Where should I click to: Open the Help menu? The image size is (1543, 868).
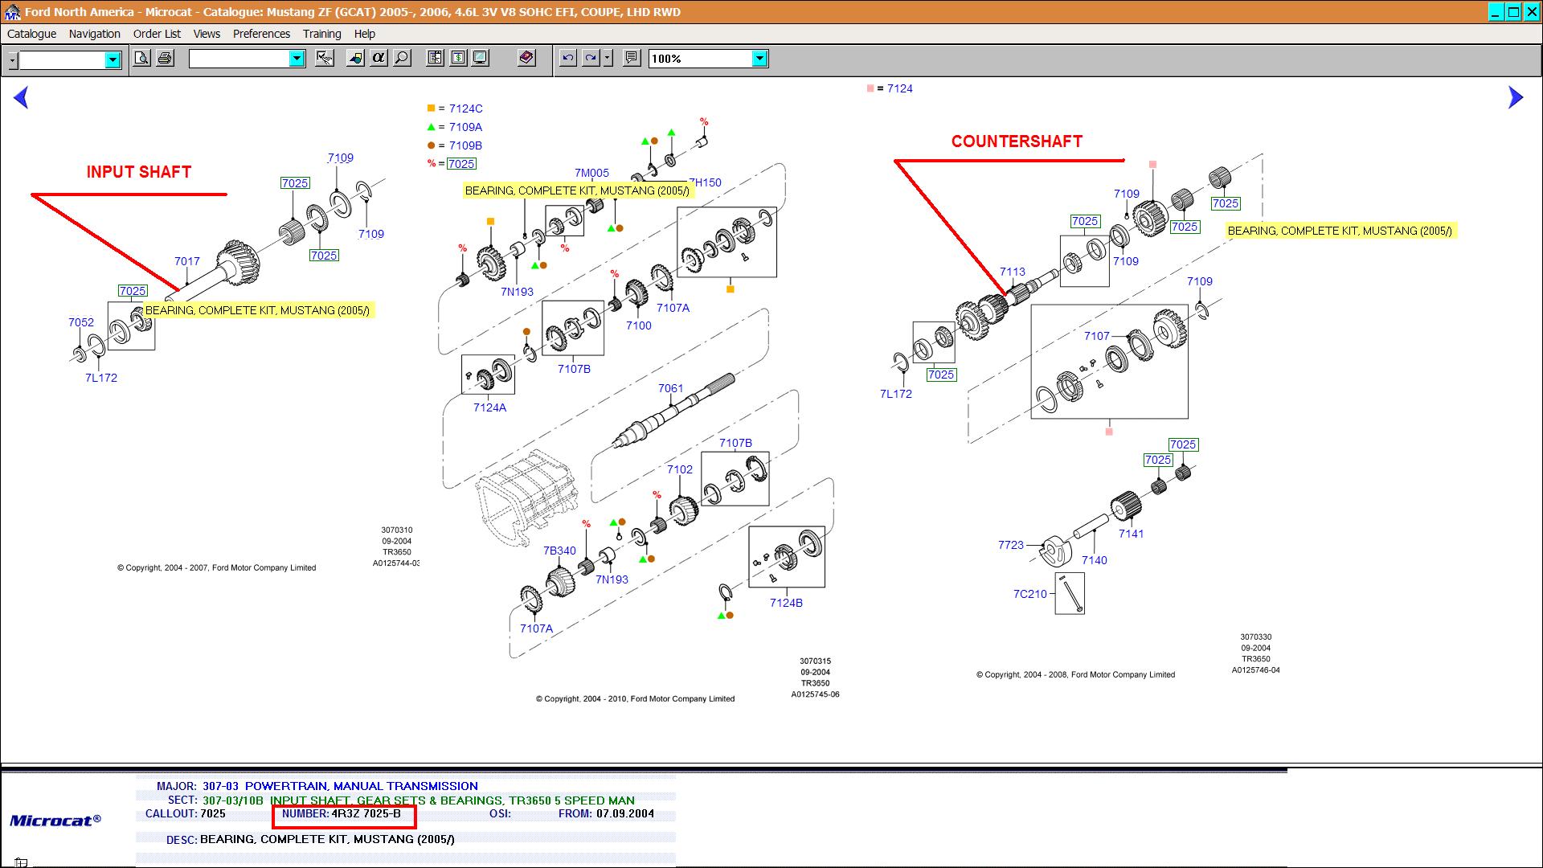click(365, 34)
